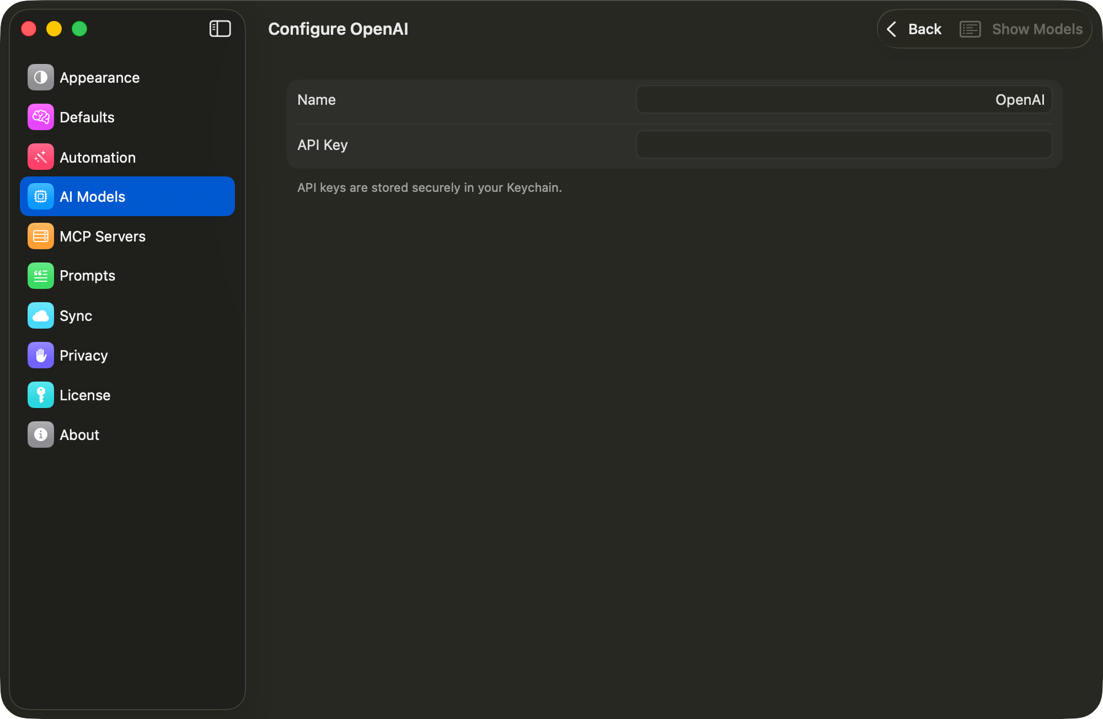1103x719 pixels.
Task: Click the Prompts green quote icon
Action: tap(41, 276)
